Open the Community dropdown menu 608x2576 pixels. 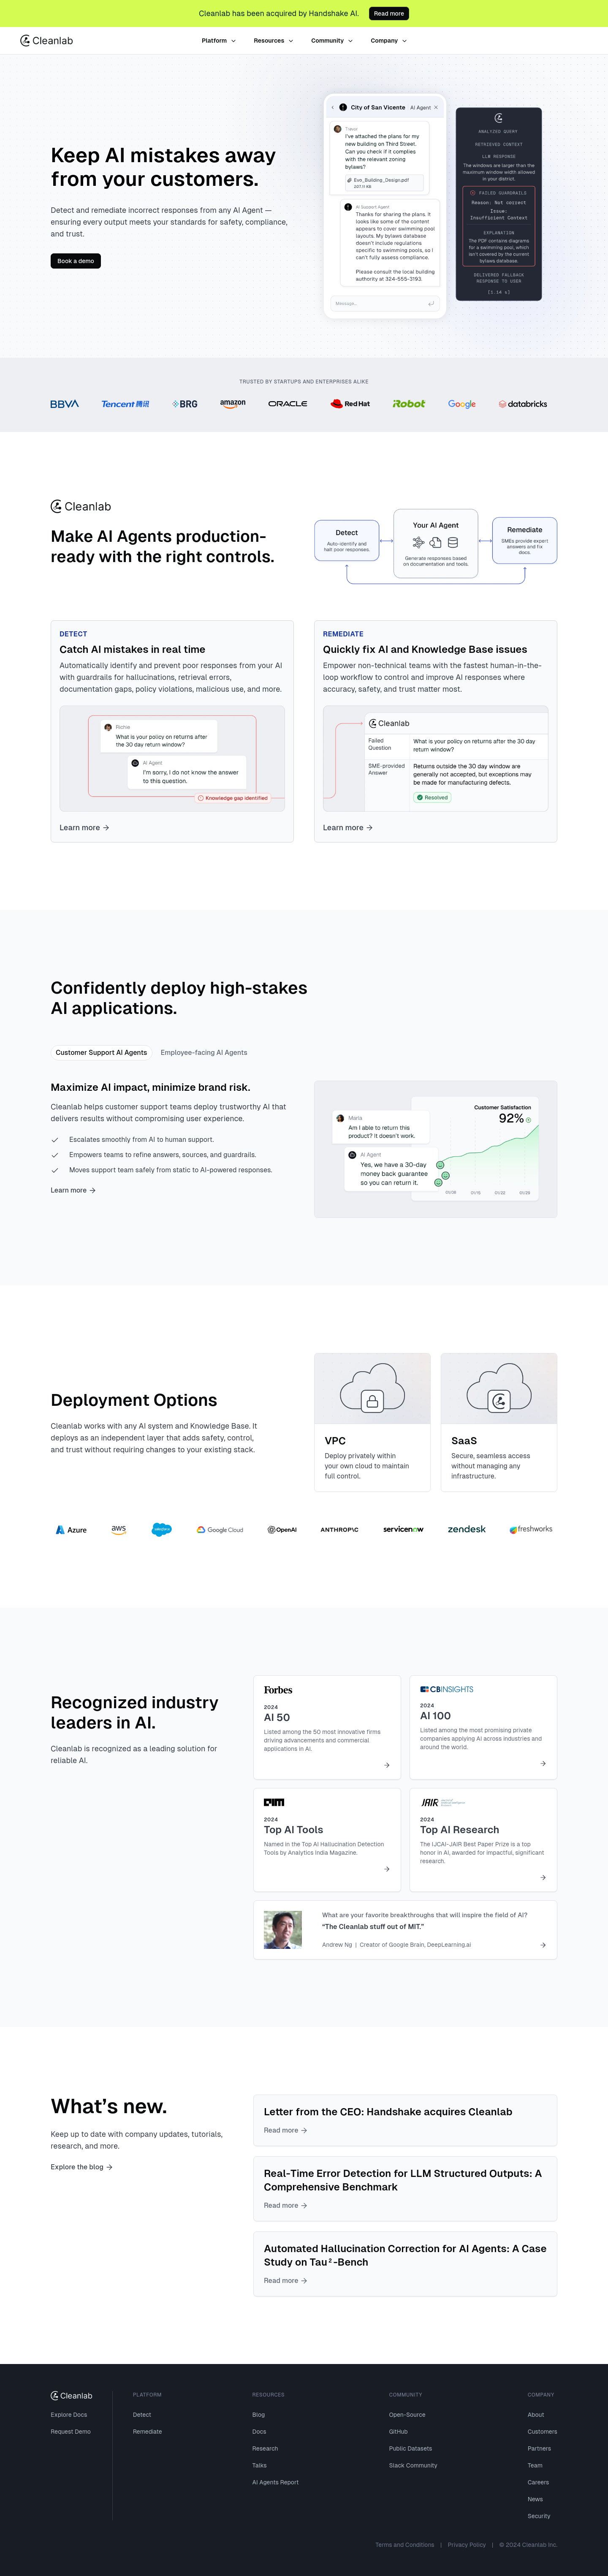pos(331,41)
